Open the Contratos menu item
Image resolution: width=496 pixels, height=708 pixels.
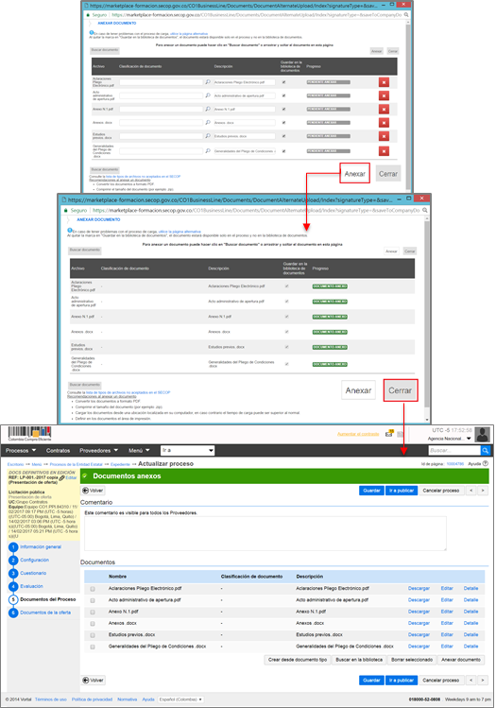[58, 450]
